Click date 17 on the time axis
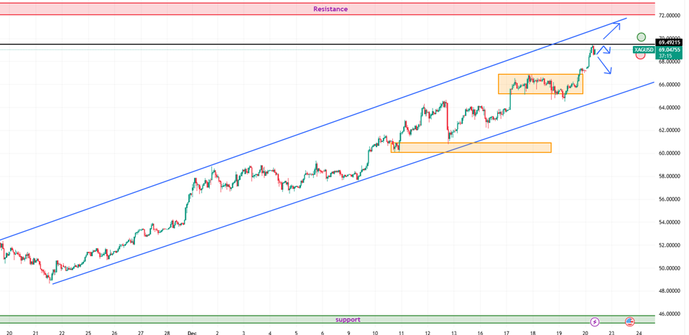The height and width of the screenshot is (335, 689). point(507,333)
